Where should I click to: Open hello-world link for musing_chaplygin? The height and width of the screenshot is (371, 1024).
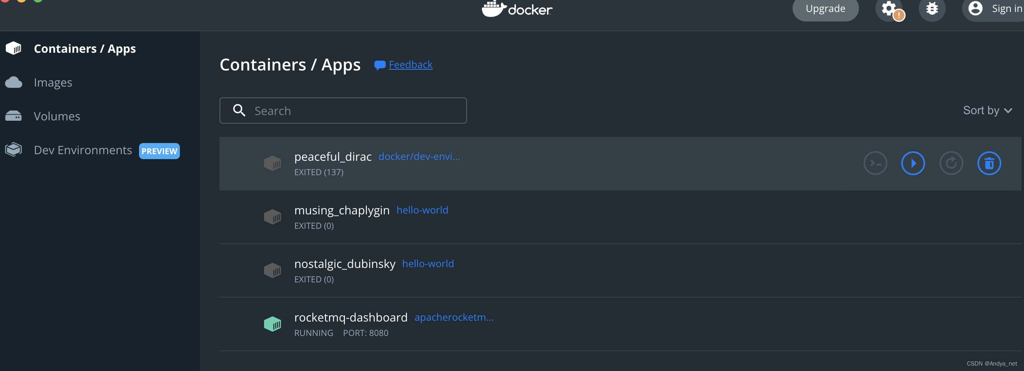point(422,210)
